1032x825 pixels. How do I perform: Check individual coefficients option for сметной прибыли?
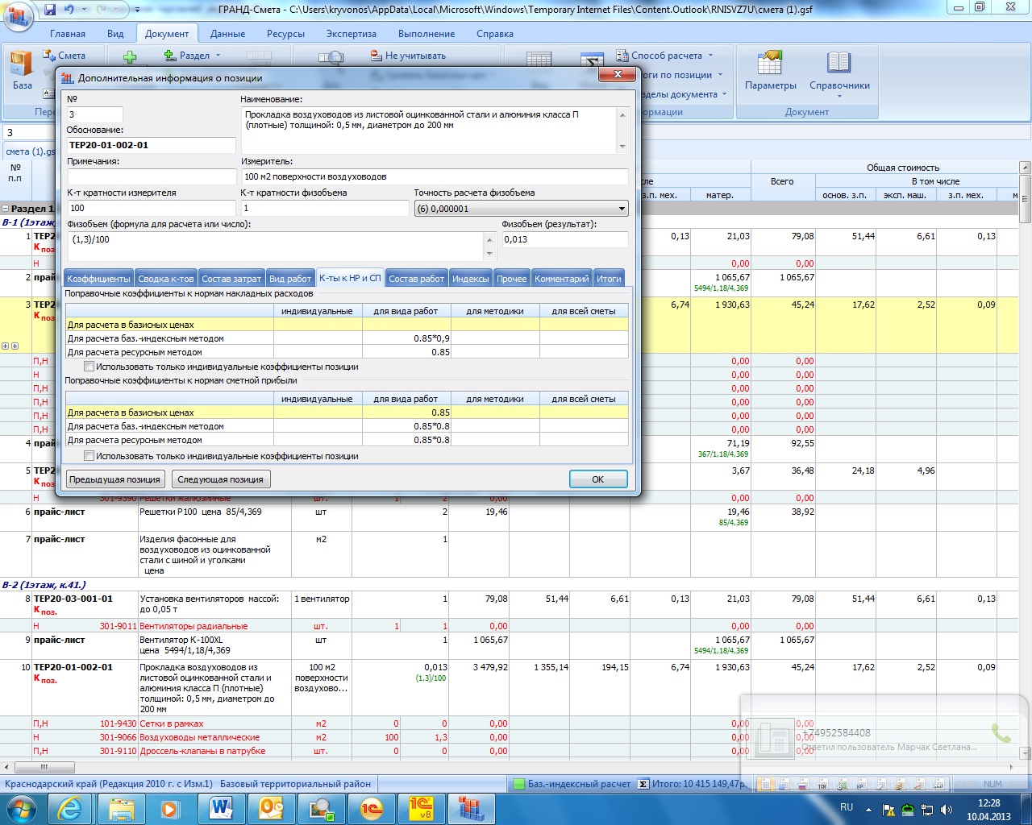(89, 456)
